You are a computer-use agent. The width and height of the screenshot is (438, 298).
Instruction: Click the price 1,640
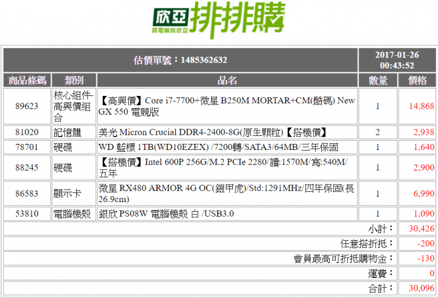(x=424, y=147)
